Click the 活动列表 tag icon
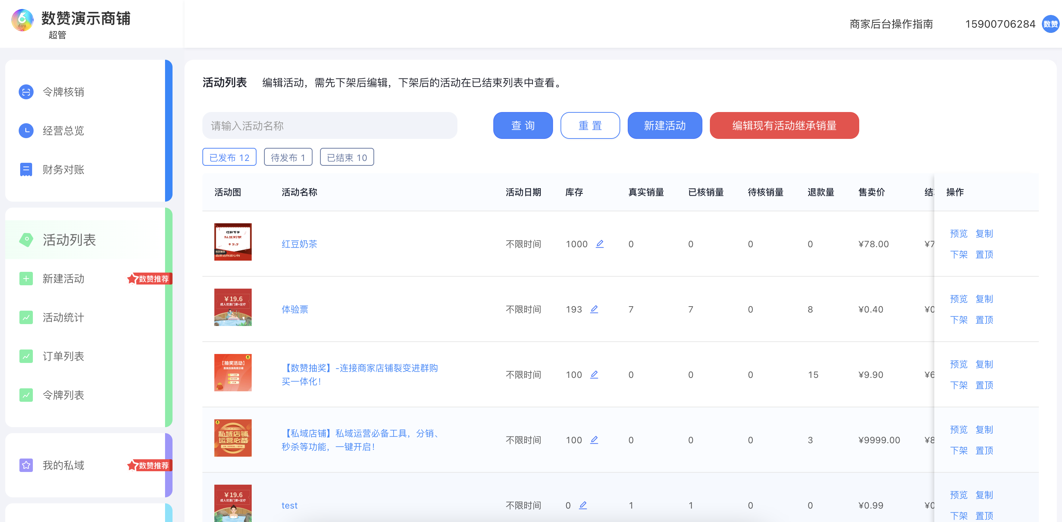This screenshot has height=522, width=1062. [x=26, y=240]
